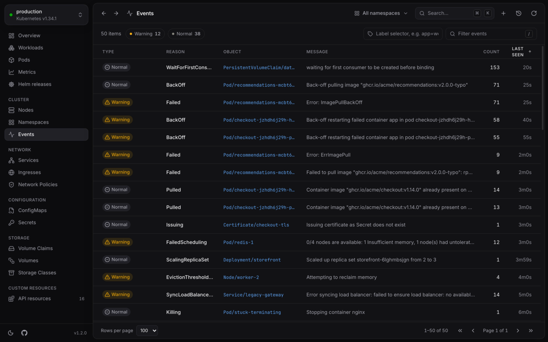Open the Certificate/checkout-tls link
This screenshot has height=342, width=548.
pyautogui.click(x=256, y=225)
